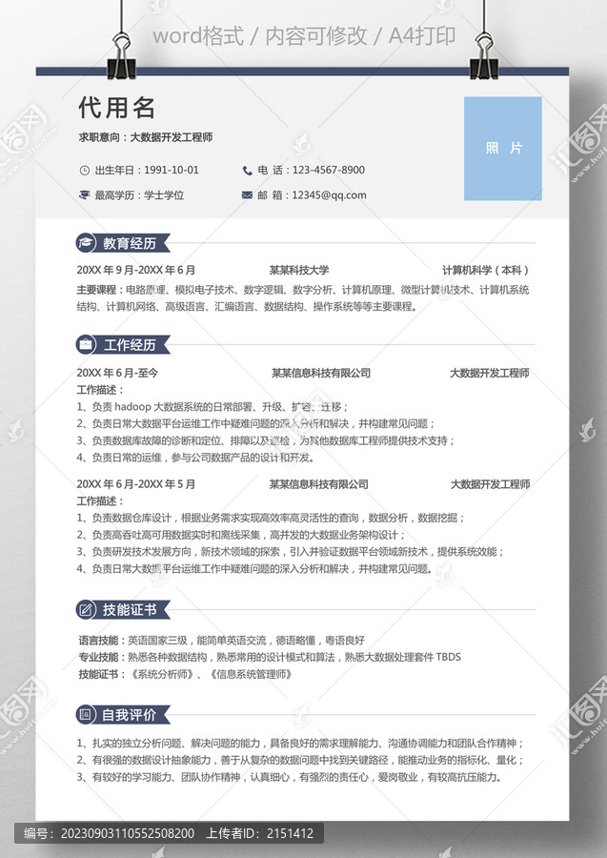
Task: Click the 技能证书：《系统分析师》 line
Action: coord(186,674)
